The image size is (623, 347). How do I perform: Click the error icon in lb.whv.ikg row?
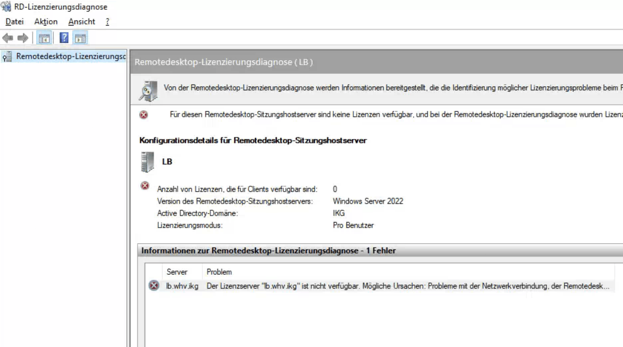154,286
